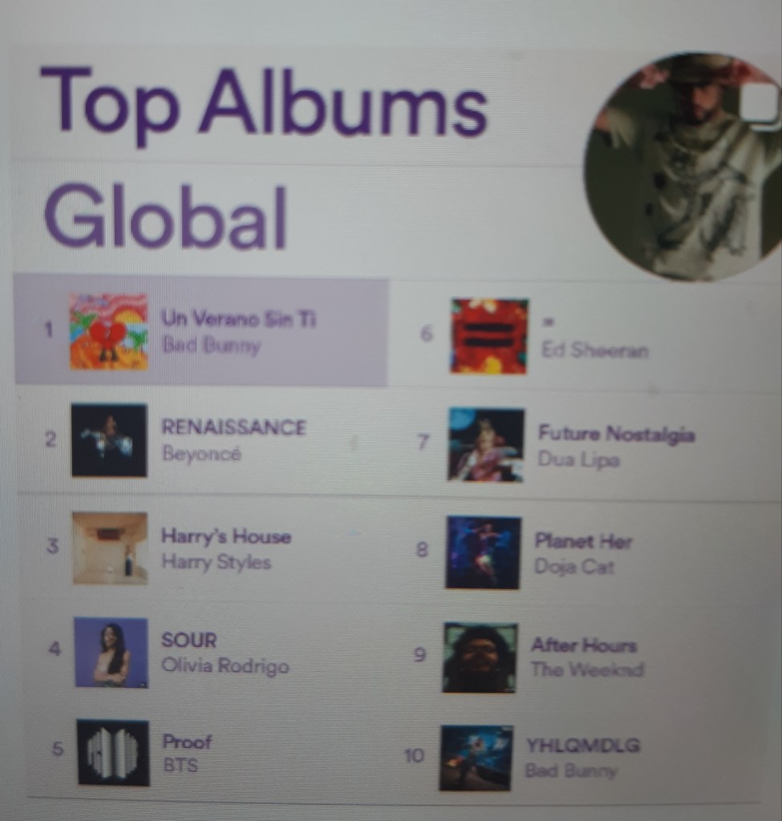This screenshot has height=821, width=782.
Task: Open the Ed Sheeran equals album cover
Action: (x=489, y=336)
